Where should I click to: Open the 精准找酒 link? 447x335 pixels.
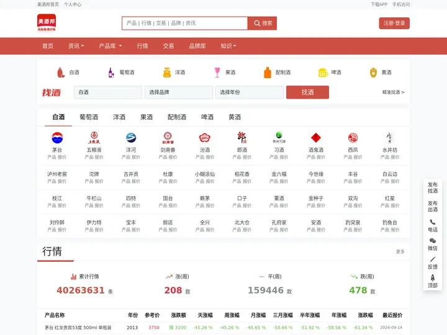pos(394,92)
